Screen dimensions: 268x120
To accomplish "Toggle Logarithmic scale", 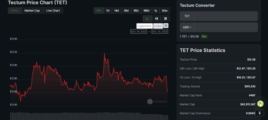I will [145, 26].
